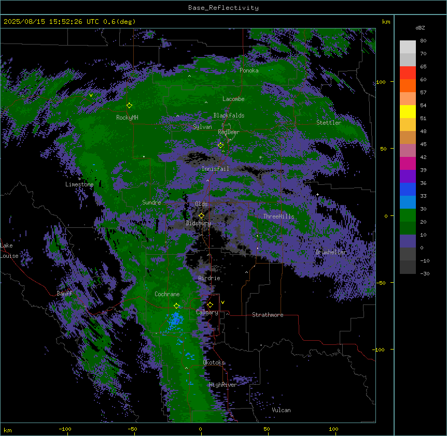Pick the yellow swatch between 54 and 51 dBZ
The height and width of the screenshot is (436, 447).
[408, 112]
